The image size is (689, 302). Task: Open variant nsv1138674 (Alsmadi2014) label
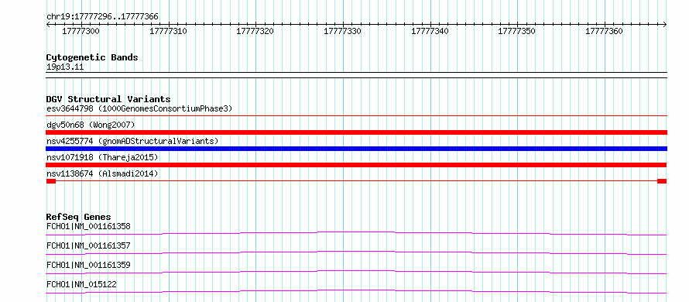click(102, 173)
